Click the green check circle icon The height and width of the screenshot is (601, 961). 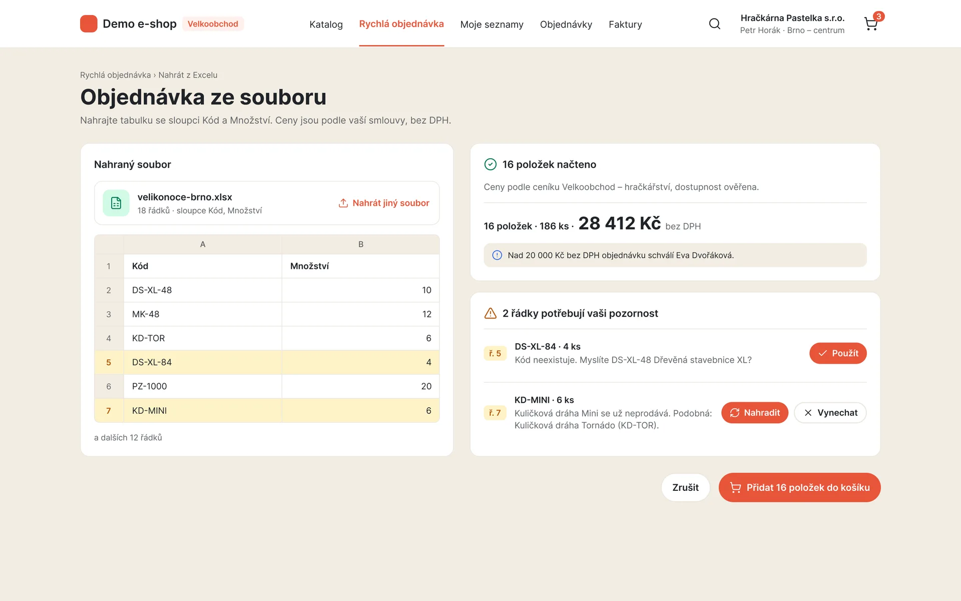(491, 164)
